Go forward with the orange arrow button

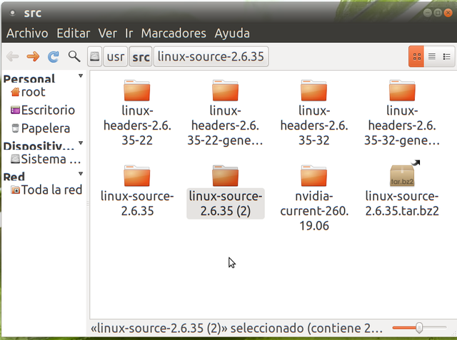point(33,56)
